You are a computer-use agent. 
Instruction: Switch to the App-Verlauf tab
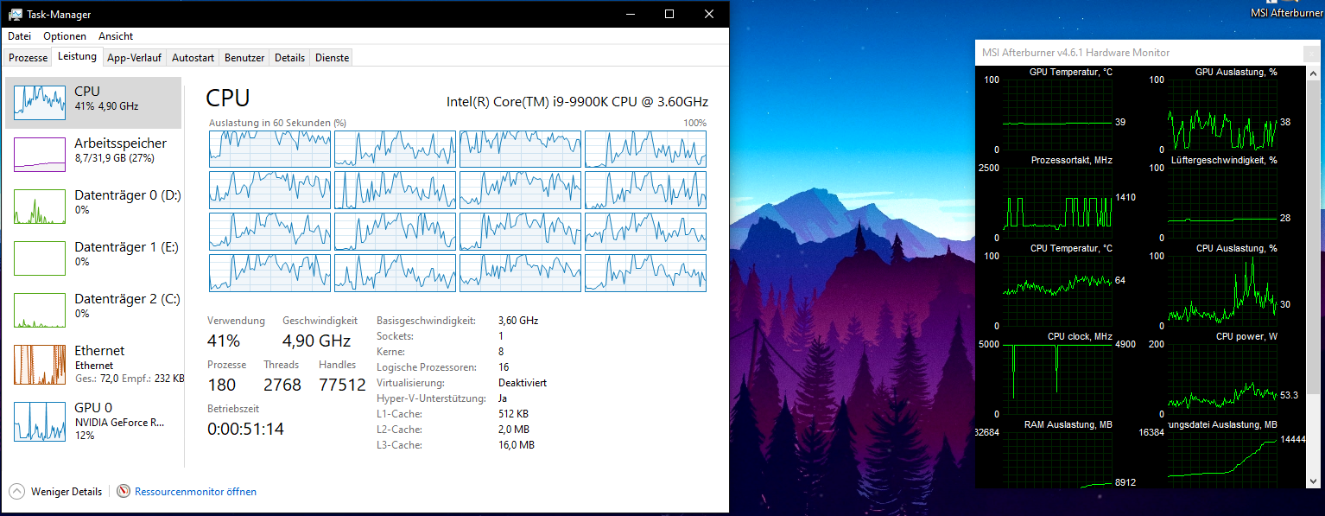[134, 58]
